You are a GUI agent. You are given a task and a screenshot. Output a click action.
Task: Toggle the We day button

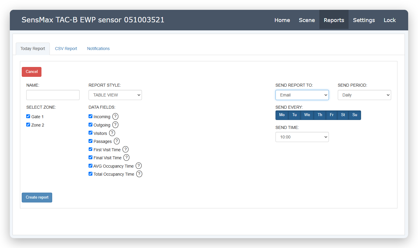point(307,115)
